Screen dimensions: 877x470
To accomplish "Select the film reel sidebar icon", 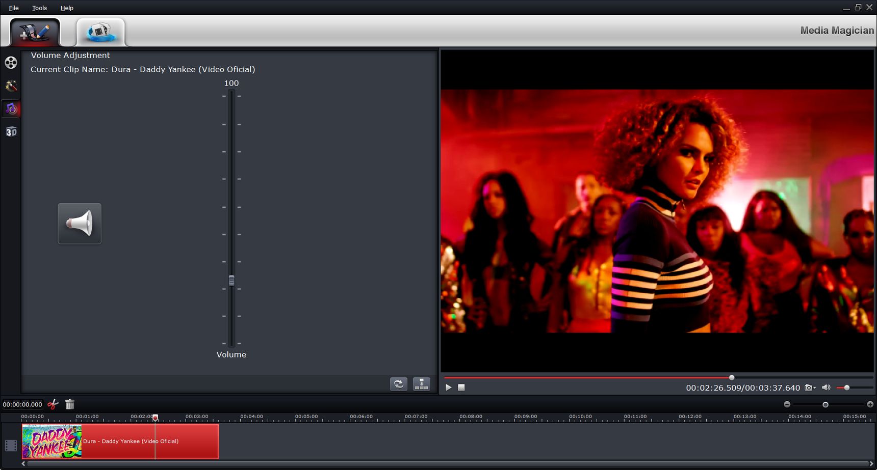I will coord(11,63).
